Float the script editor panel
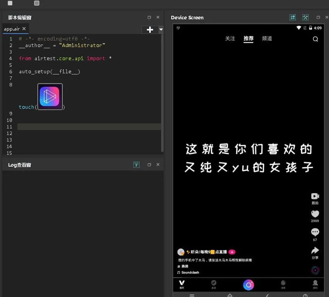This screenshot has width=329, height=297. [149, 17]
